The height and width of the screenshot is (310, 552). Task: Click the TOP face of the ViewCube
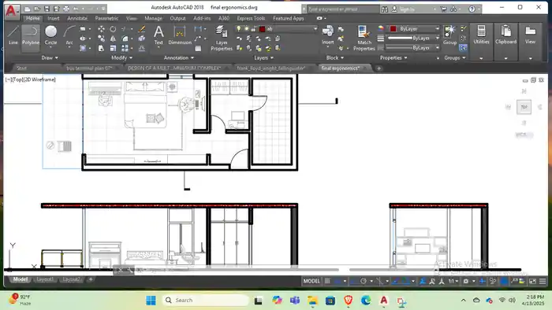click(x=524, y=107)
